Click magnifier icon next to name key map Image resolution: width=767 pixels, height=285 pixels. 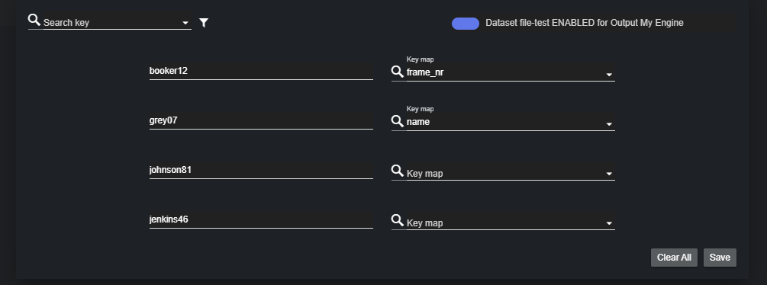(397, 121)
